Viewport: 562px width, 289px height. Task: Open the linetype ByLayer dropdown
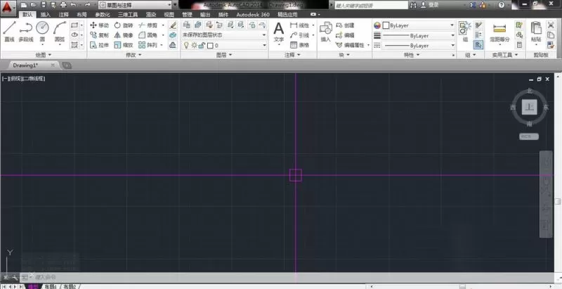[419, 46]
